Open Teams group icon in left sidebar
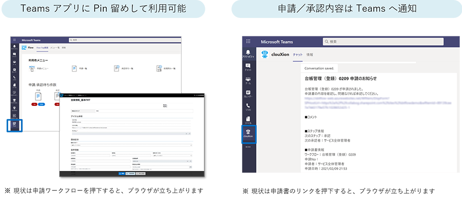Screen dimensions: 462x197 click(14, 62)
